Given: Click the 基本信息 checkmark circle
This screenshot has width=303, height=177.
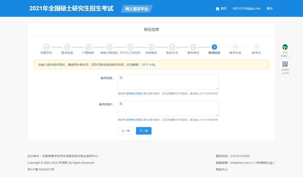Looking at the screenshot, I should pyautogui.click(x=67, y=47).
